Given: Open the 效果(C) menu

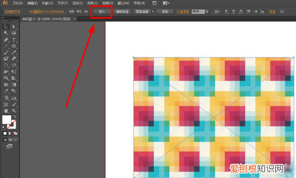Looking at the screenshot, I should coord(93,3).
